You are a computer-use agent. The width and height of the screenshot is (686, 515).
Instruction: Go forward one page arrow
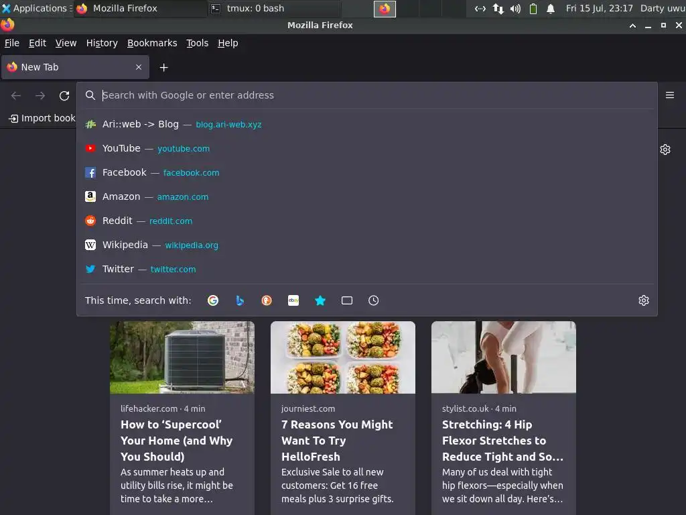pos(40,95)
